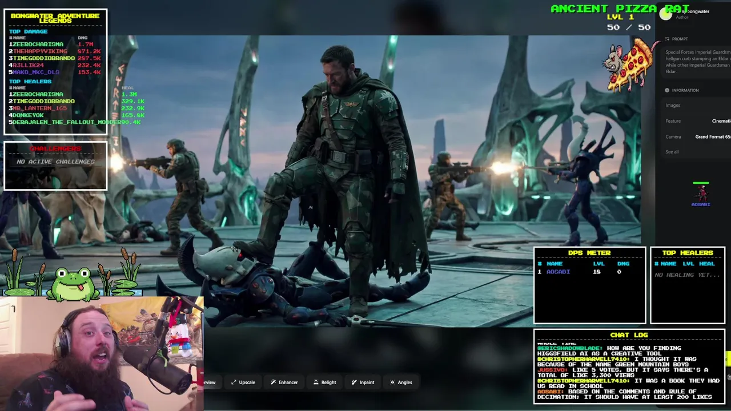731x411 pixels.
Task: Click the See all link
Action: coord(672,152)
